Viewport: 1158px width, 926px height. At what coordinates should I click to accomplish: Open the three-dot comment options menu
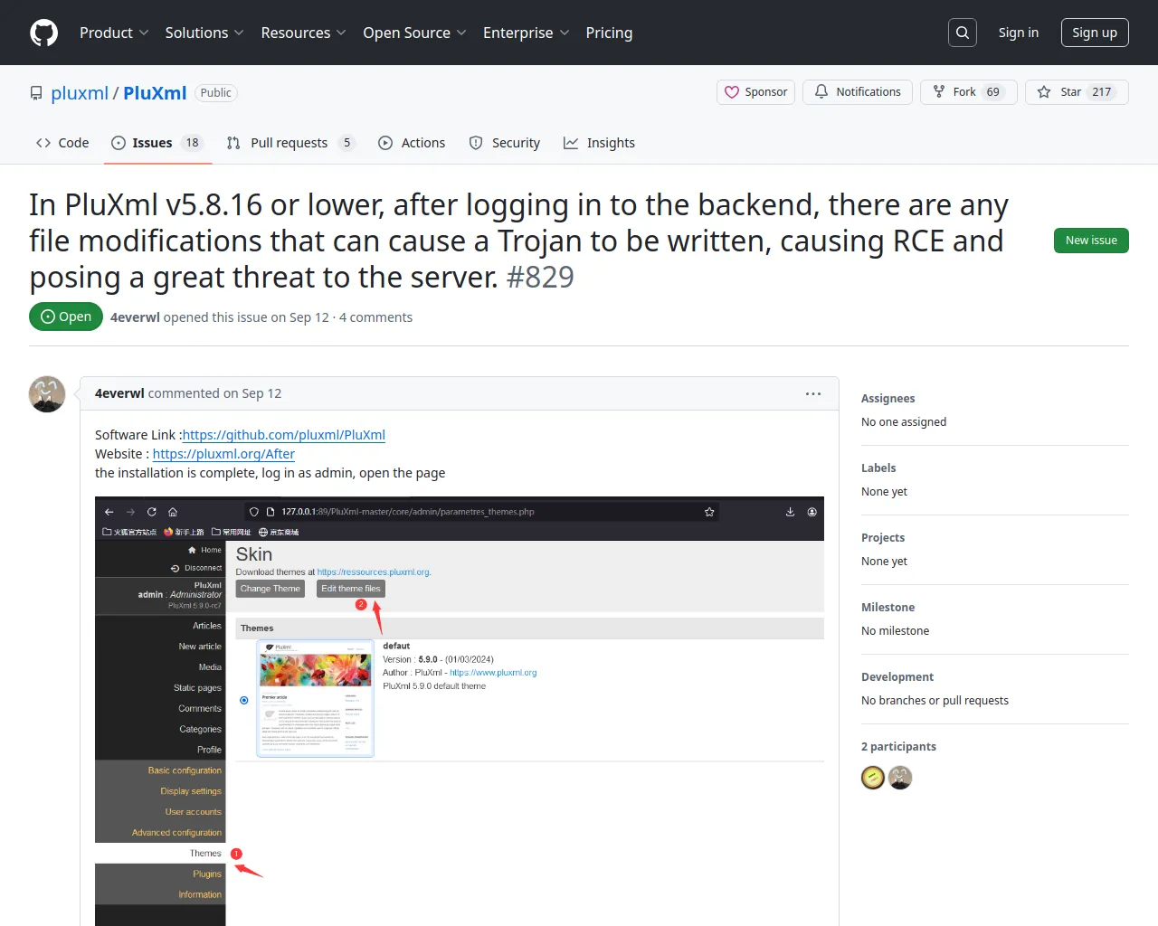(x=813, y=393)
